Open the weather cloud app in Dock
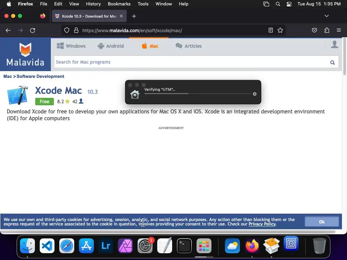Image resolution: width=347 pixels, height=260 pixels. point(232,246)
